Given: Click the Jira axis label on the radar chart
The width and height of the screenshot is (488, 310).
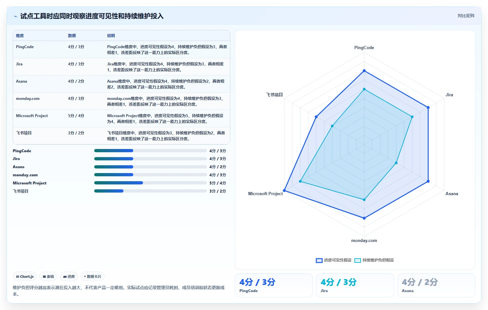Looking at the screenshot, I should point(449,95).
